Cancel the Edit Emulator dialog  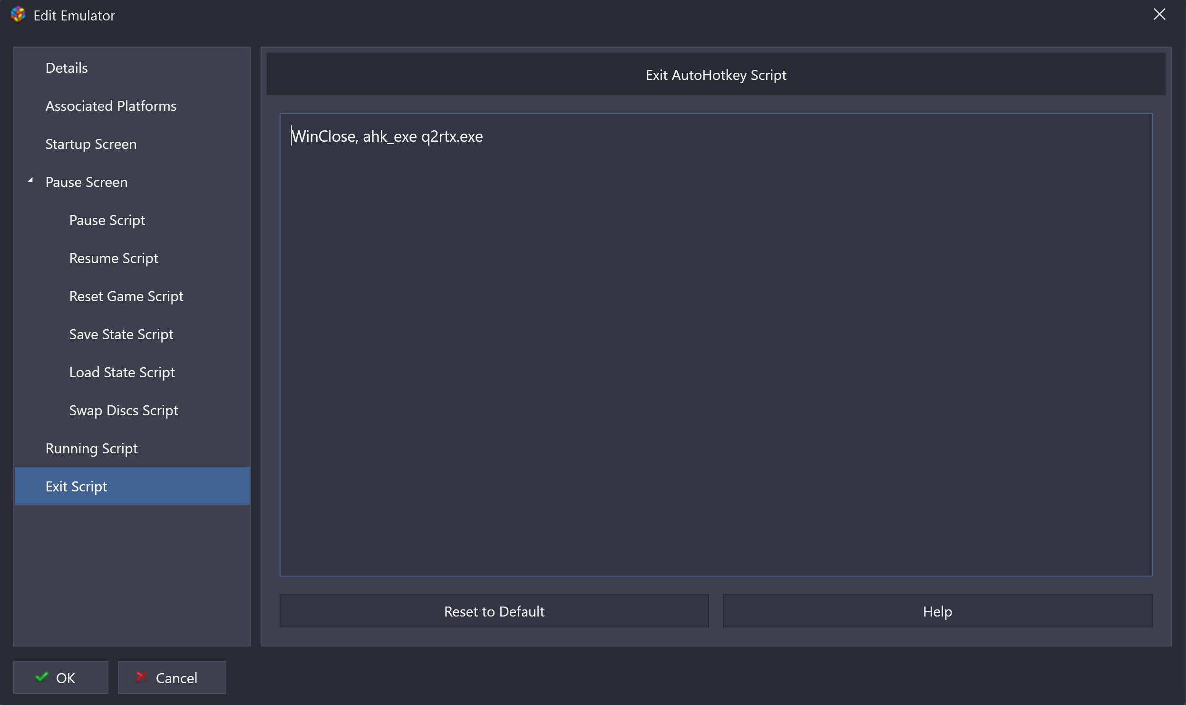coord(172,677)
